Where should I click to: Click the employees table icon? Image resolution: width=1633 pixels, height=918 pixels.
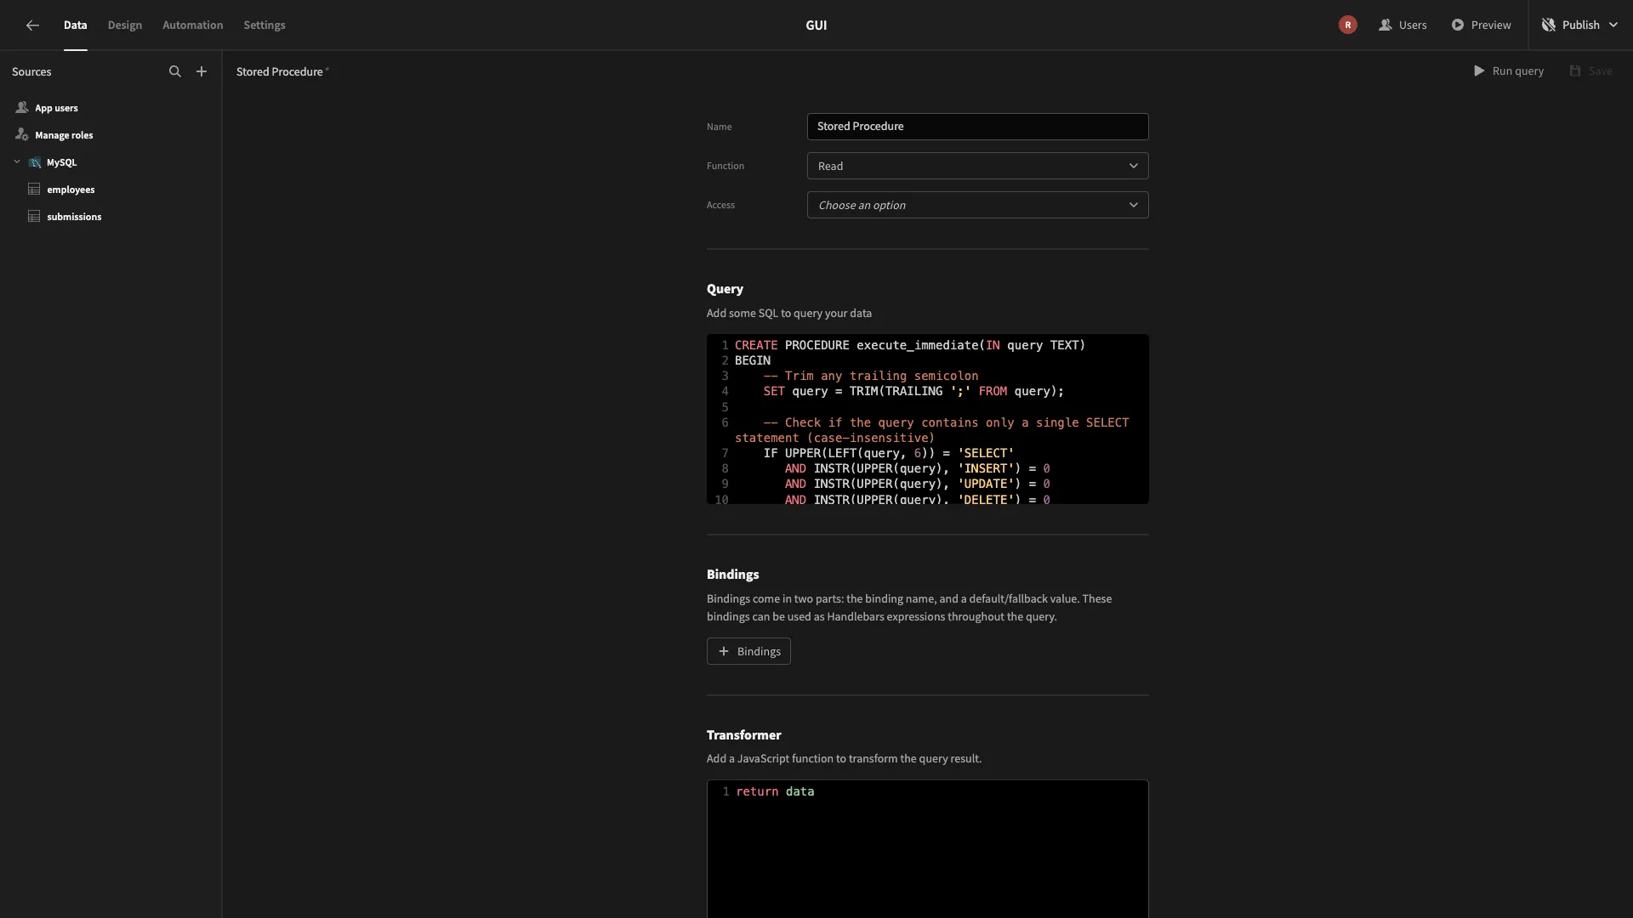[x=34, y=190]
